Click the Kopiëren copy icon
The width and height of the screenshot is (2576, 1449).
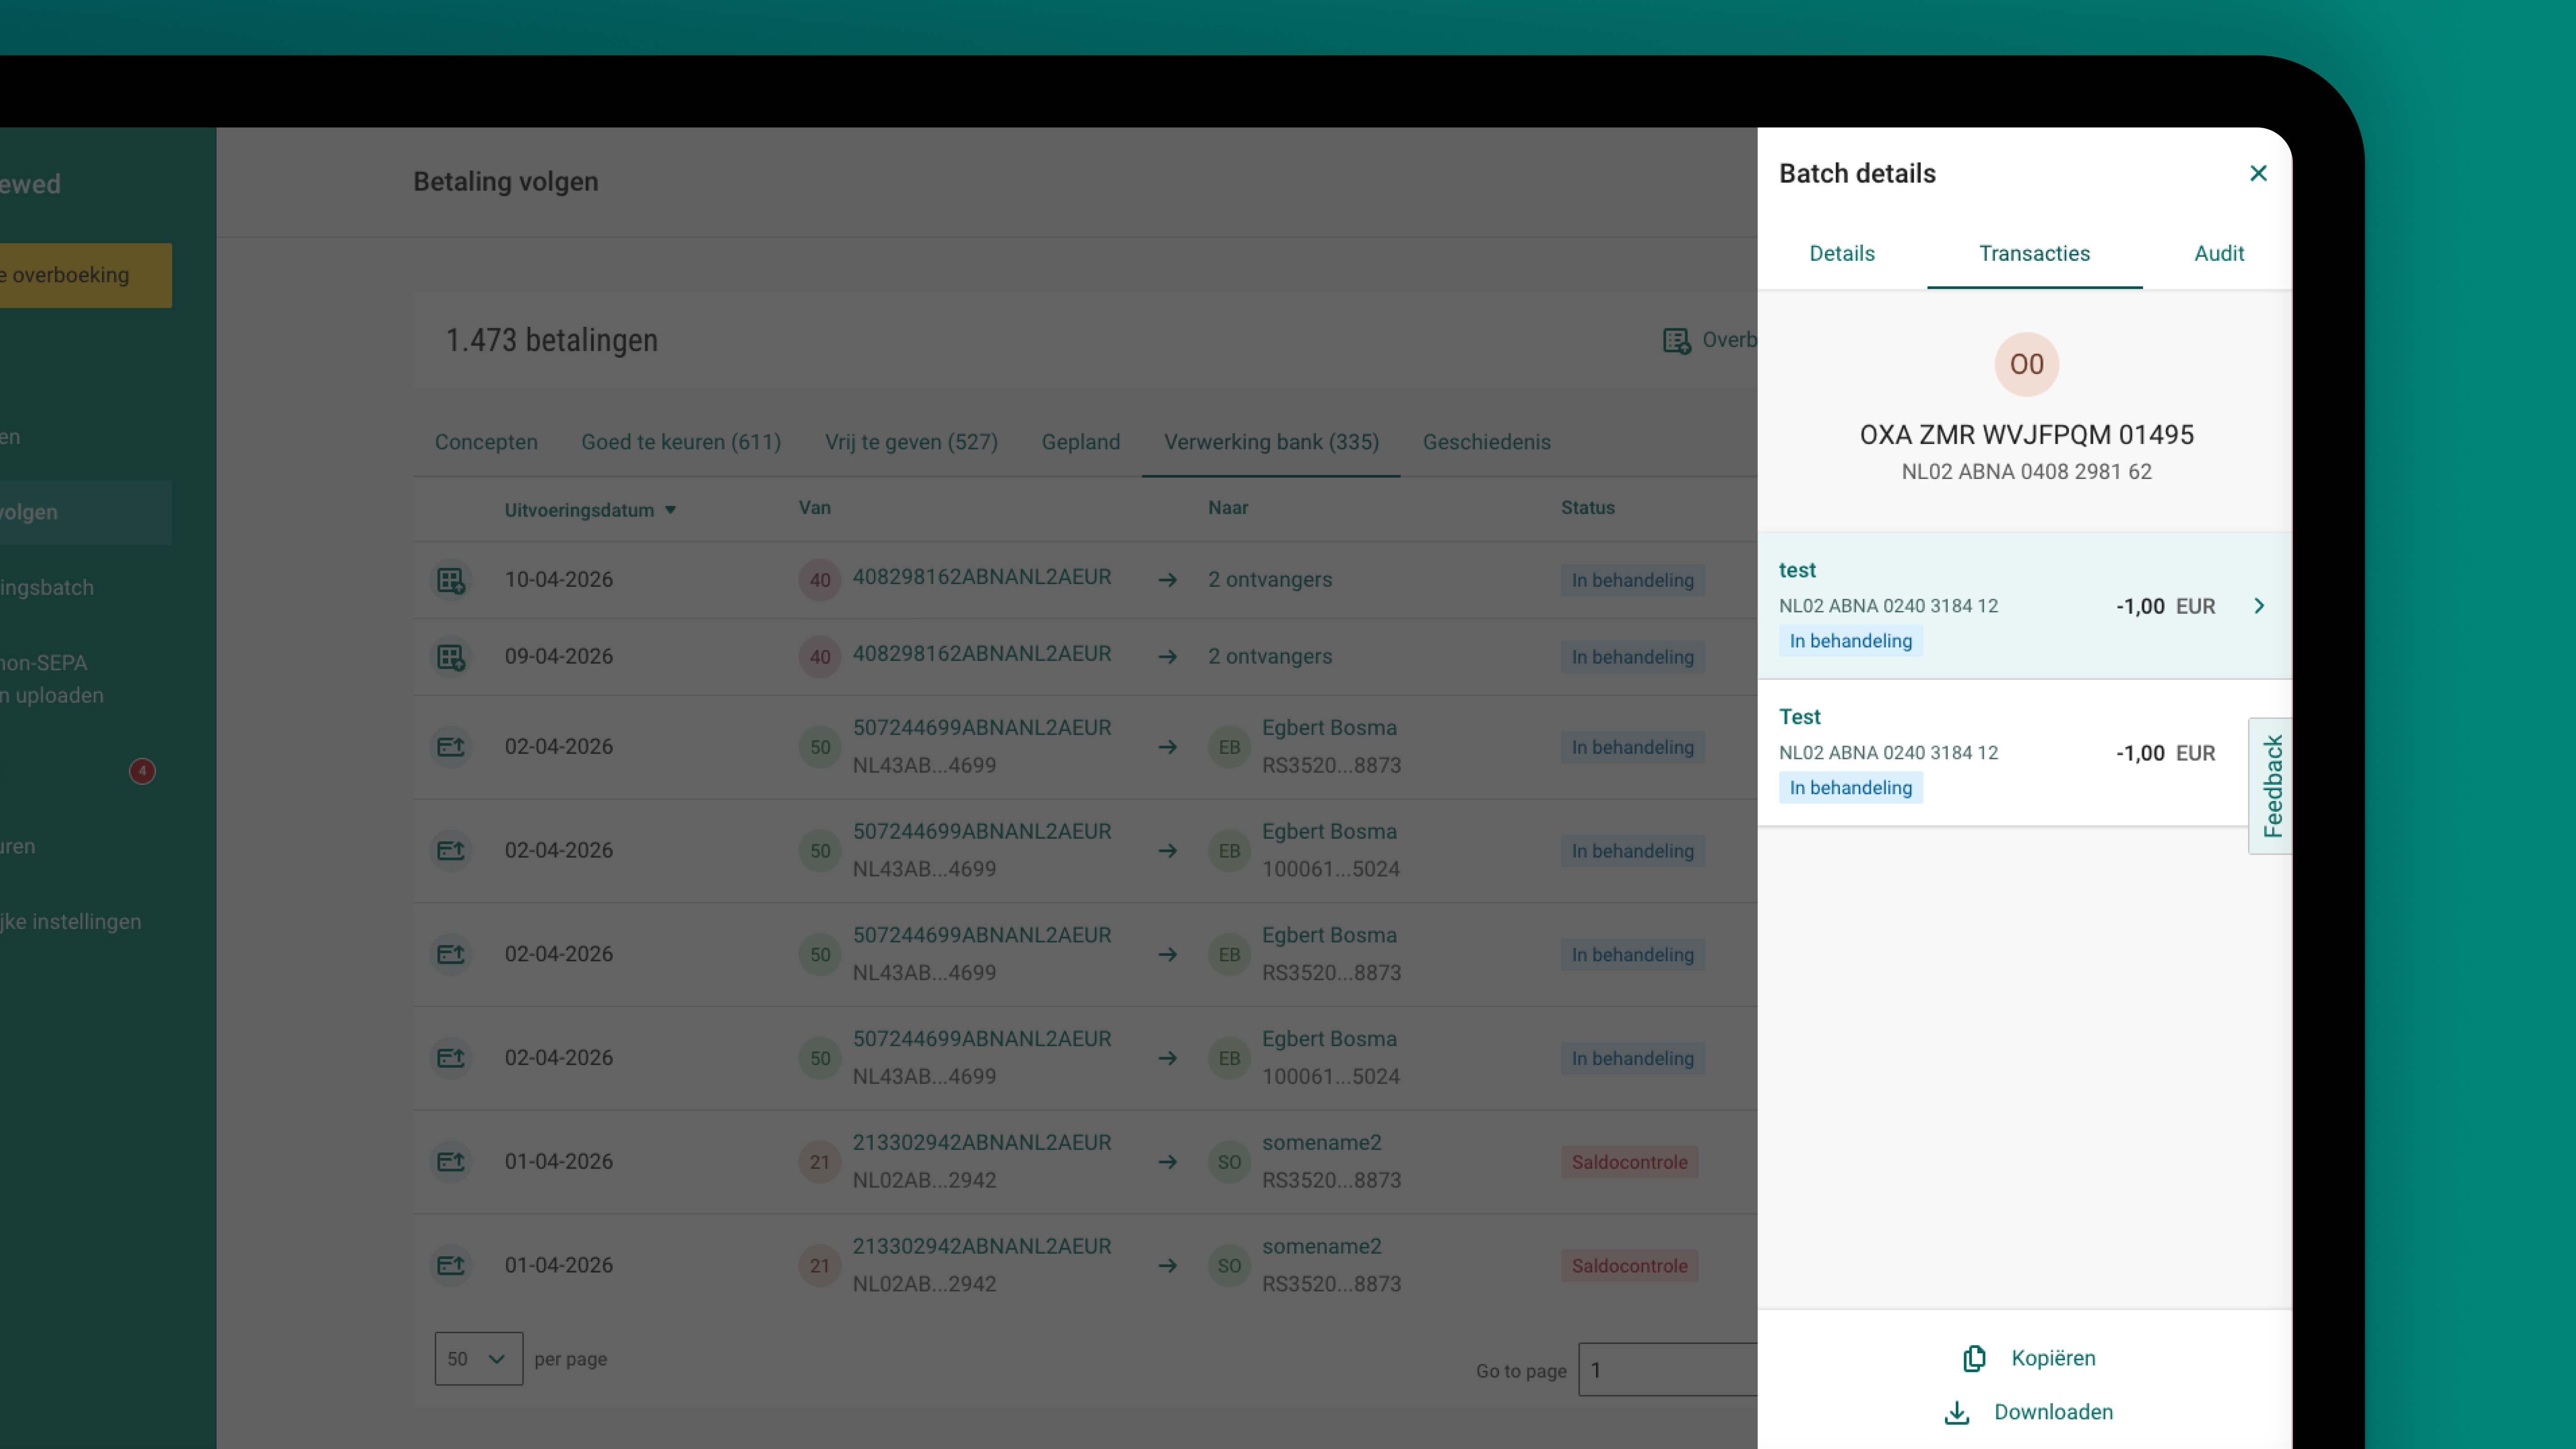(1974, 1358)
